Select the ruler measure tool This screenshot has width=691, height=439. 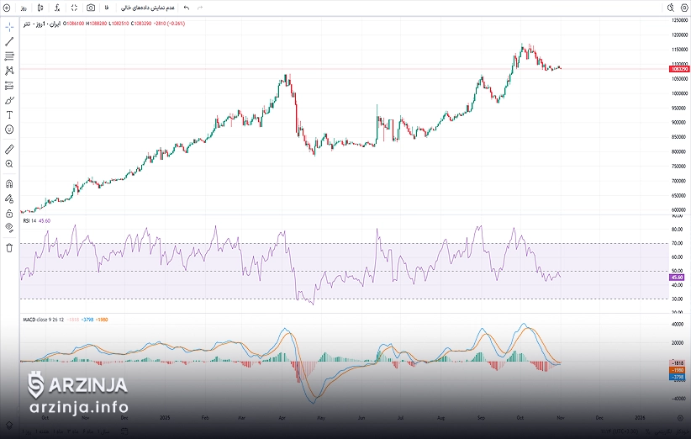[x=9, y=149]
